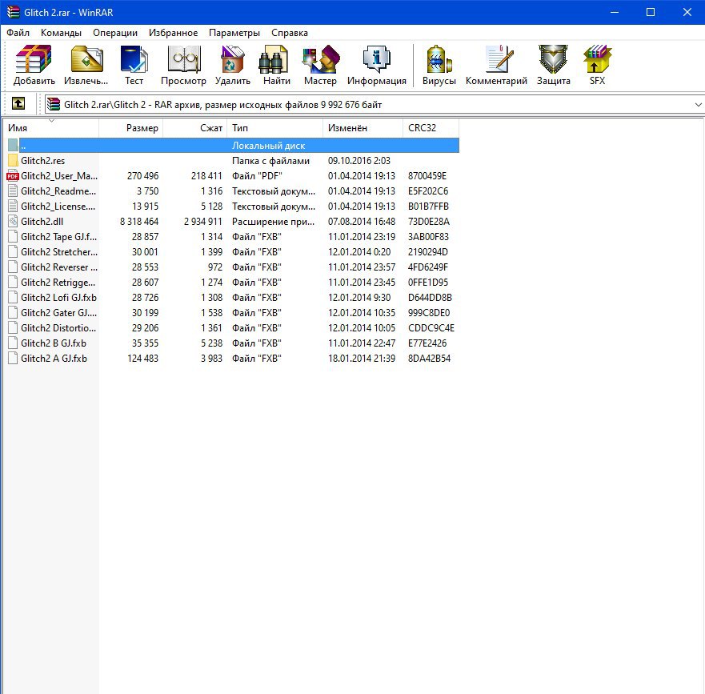Click the icon of Glitch2 A GJ.fxb
The height and width of the screenshot is (694, 705).
(13, 359)
